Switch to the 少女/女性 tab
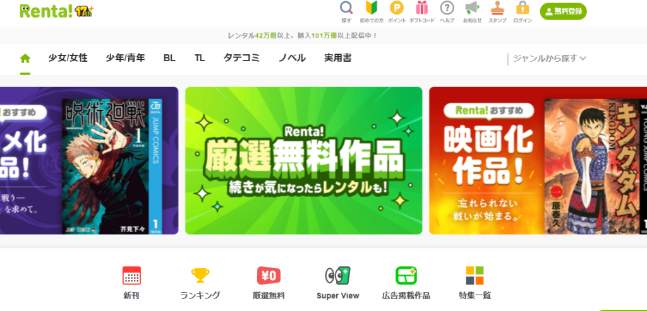647x311 pixels. (x=68, y=58)
